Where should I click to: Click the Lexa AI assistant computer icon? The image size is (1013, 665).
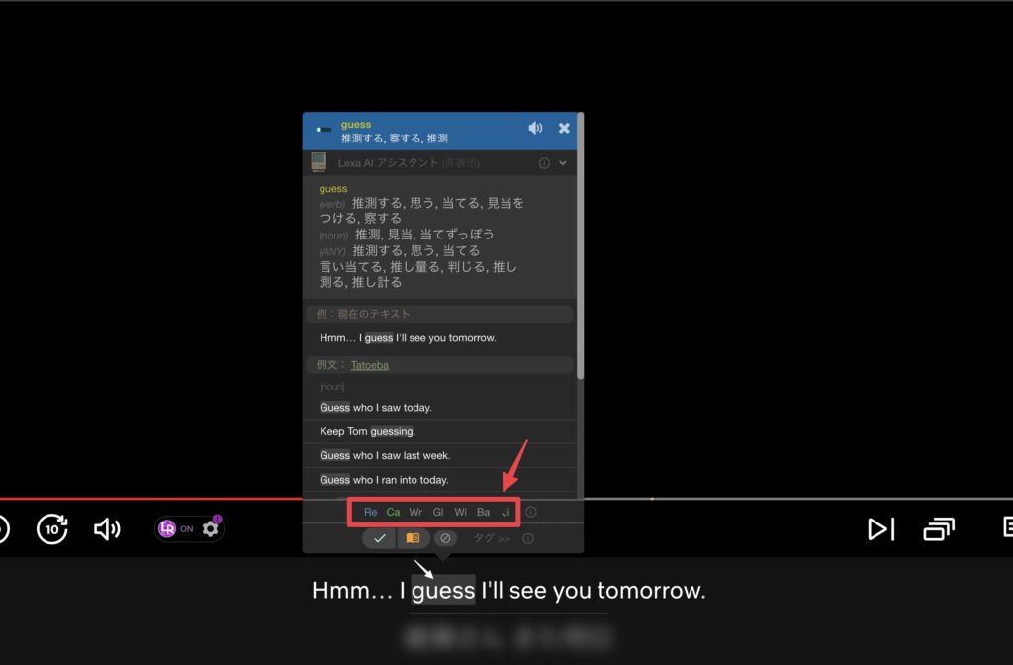click(319, 162)
